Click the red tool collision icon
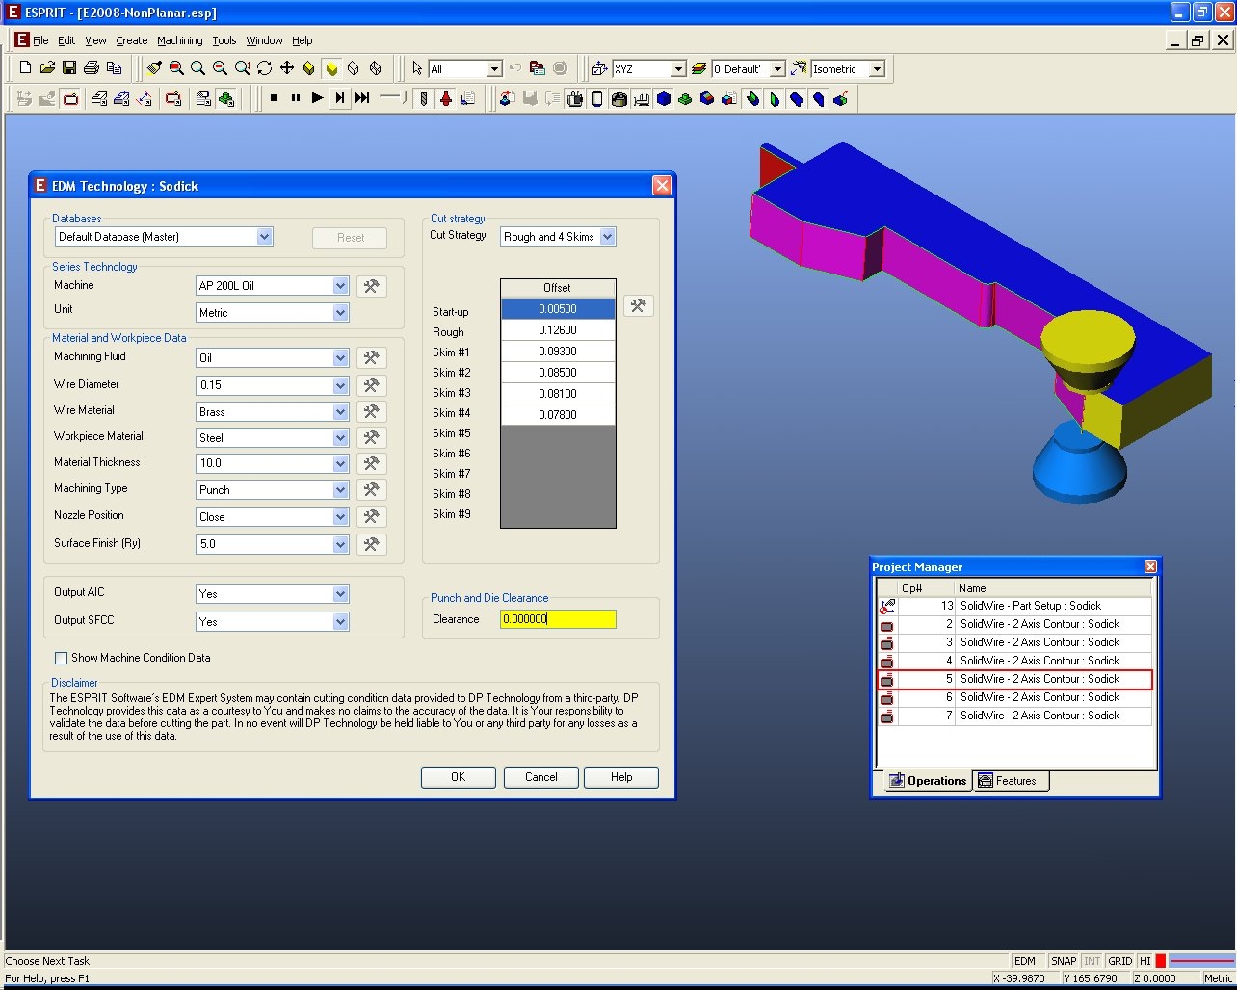This screenshot has height=990, width=1237. pyautogui.click(x=445, y=98)
